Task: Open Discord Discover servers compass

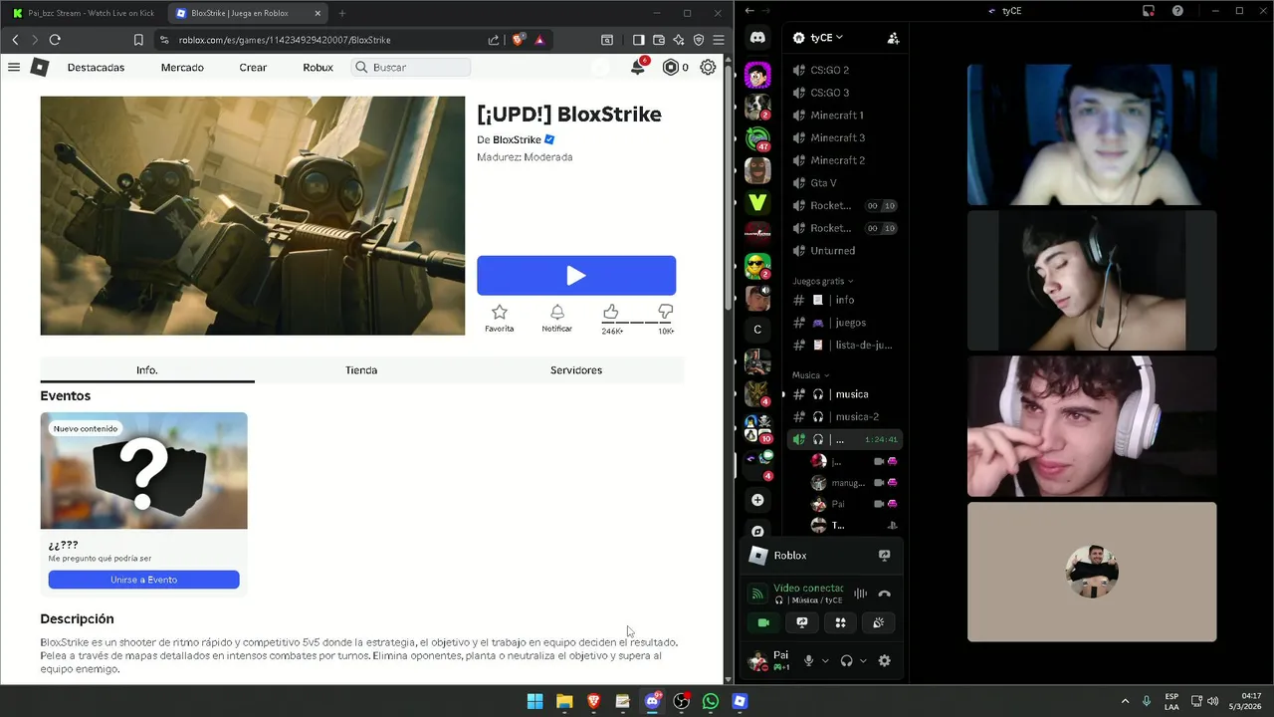Action: point(757,532)
